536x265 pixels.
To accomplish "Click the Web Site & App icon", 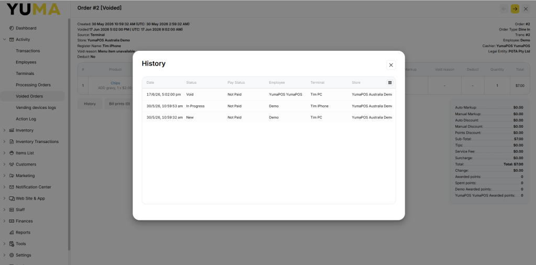I will coord(12,198).
